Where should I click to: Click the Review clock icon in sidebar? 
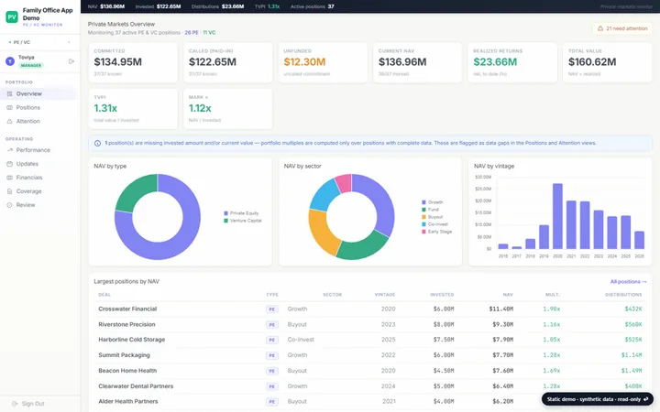[10, 205]
